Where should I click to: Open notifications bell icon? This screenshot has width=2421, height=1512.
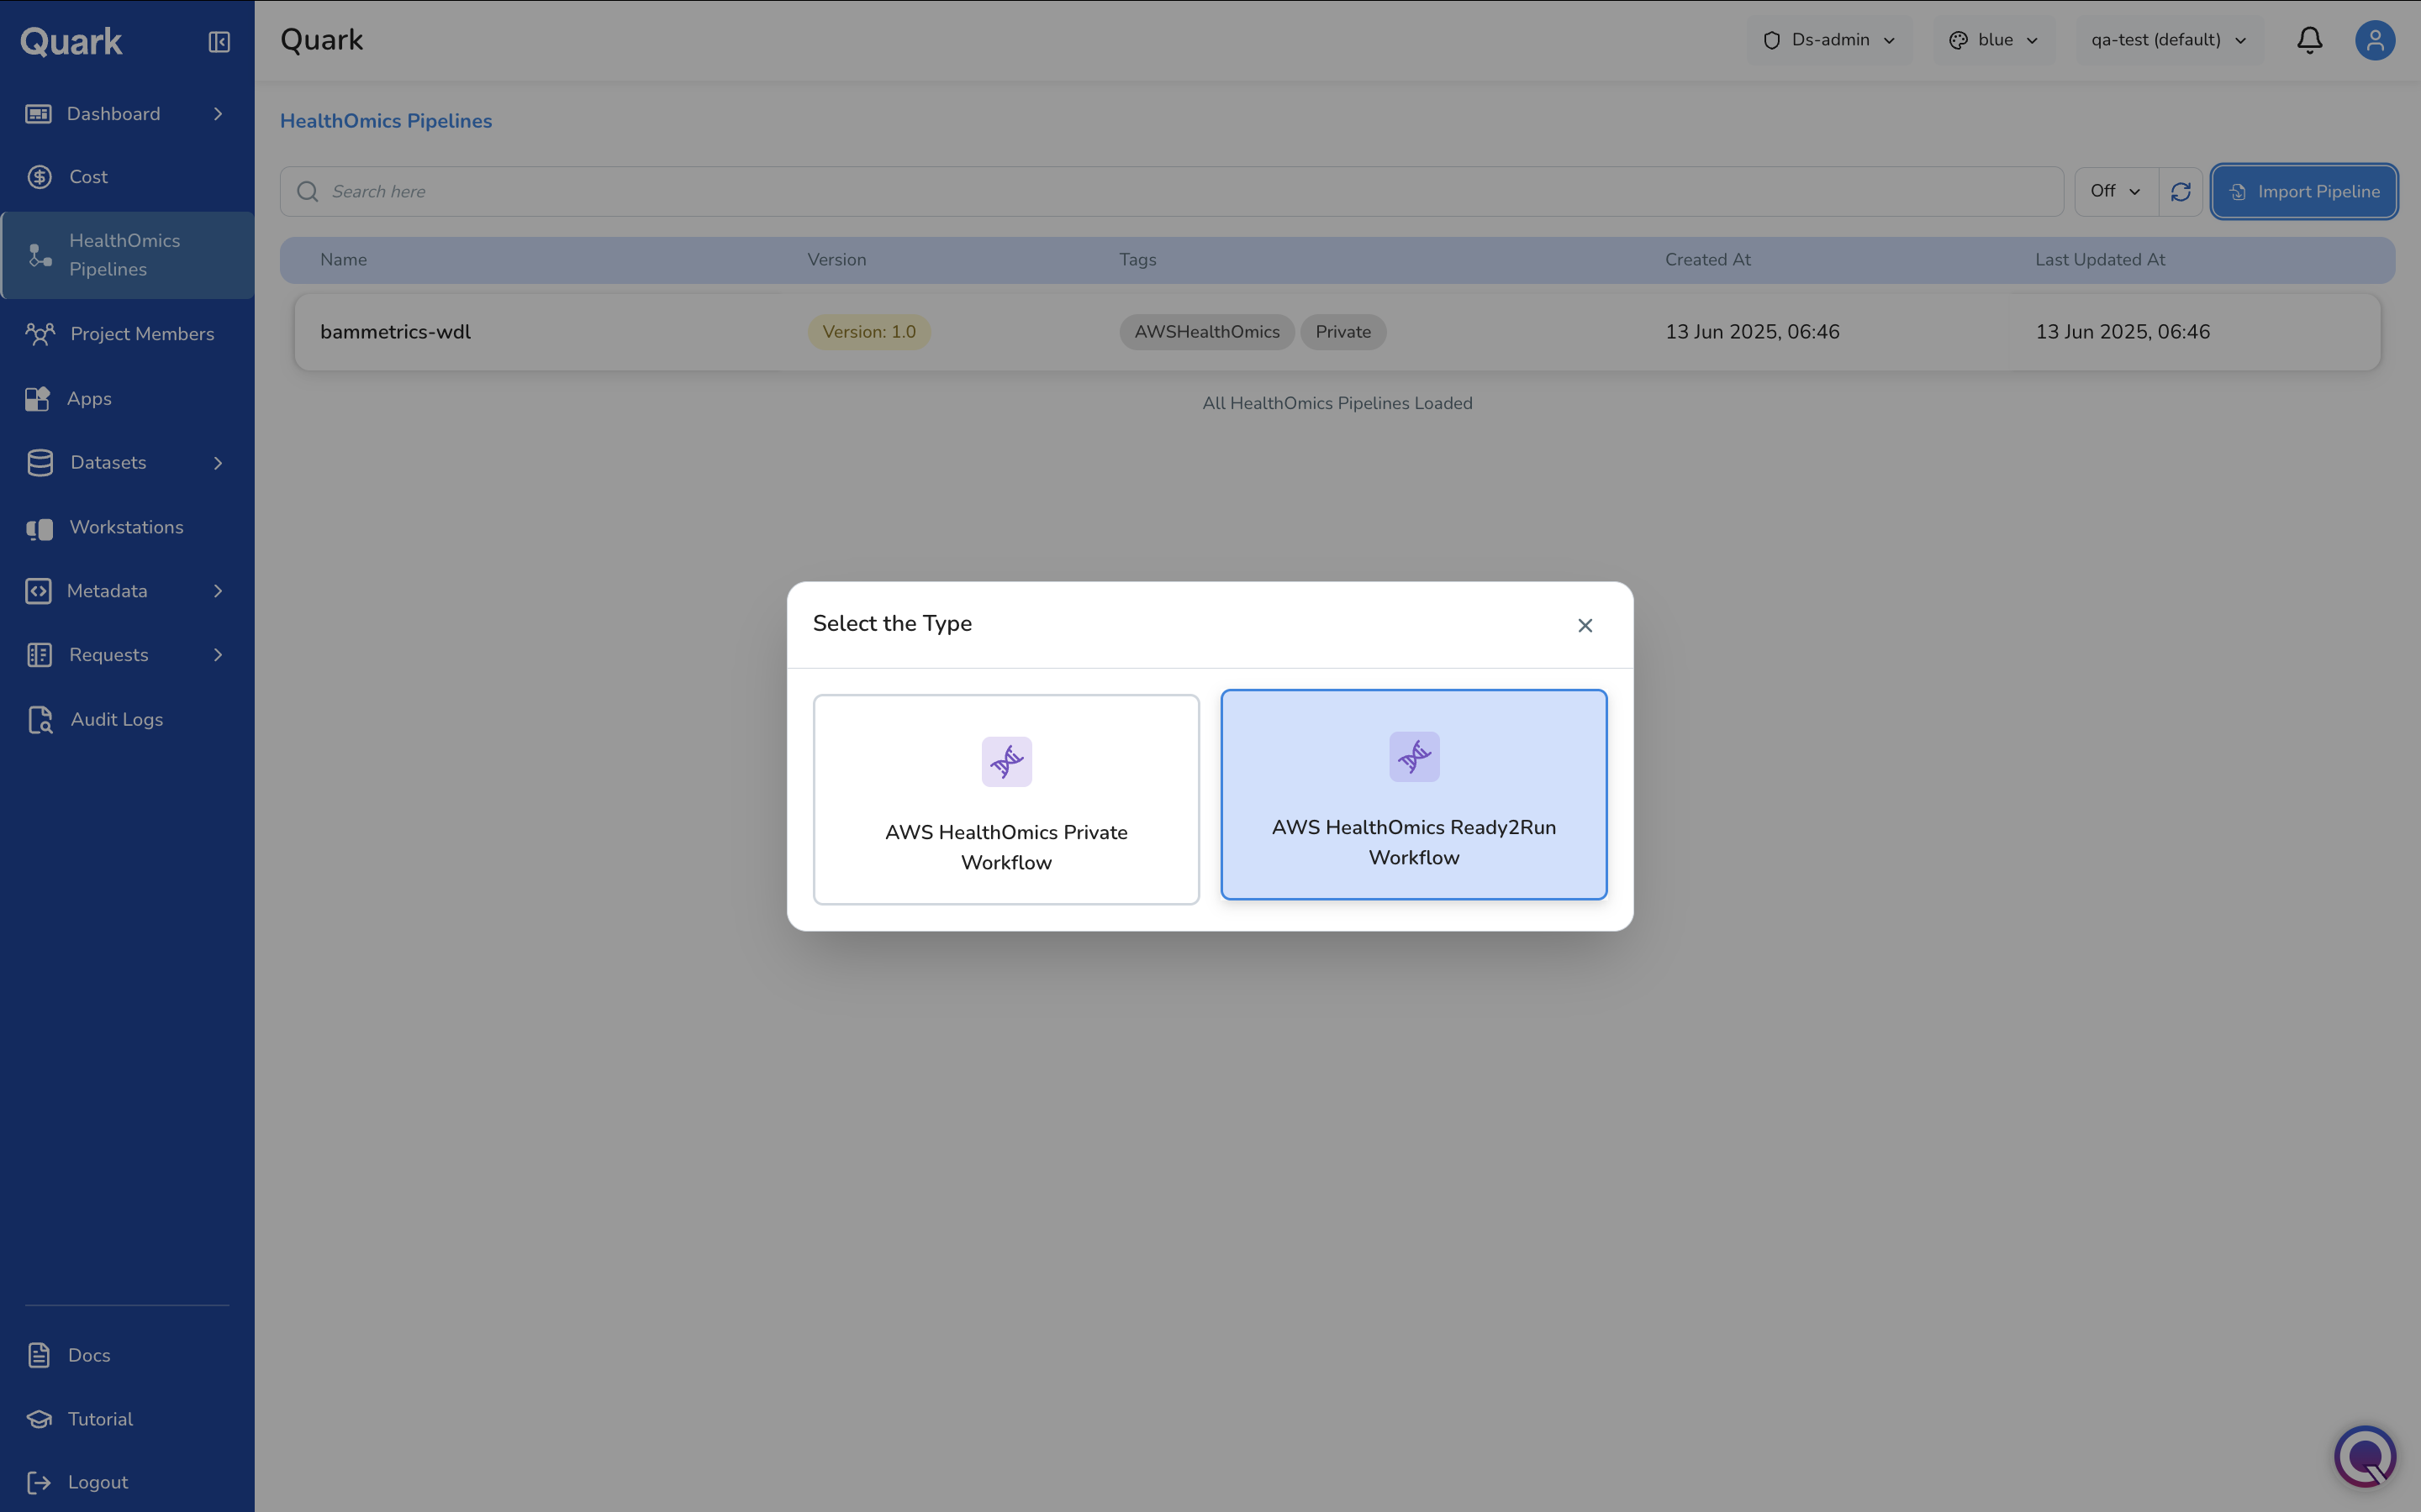tap(2310, 40)
